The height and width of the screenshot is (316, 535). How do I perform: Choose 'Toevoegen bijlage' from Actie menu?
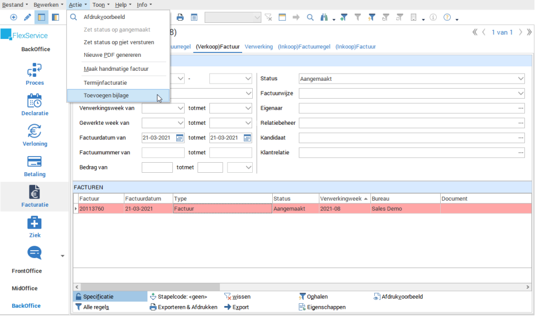106,96
